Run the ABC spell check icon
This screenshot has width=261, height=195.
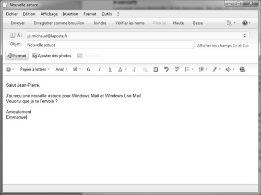(x=177, y=69)
